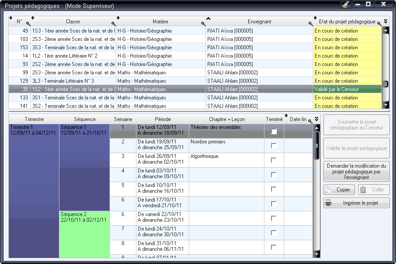Click the Coller clipboard icon

(x=363, y=190)
